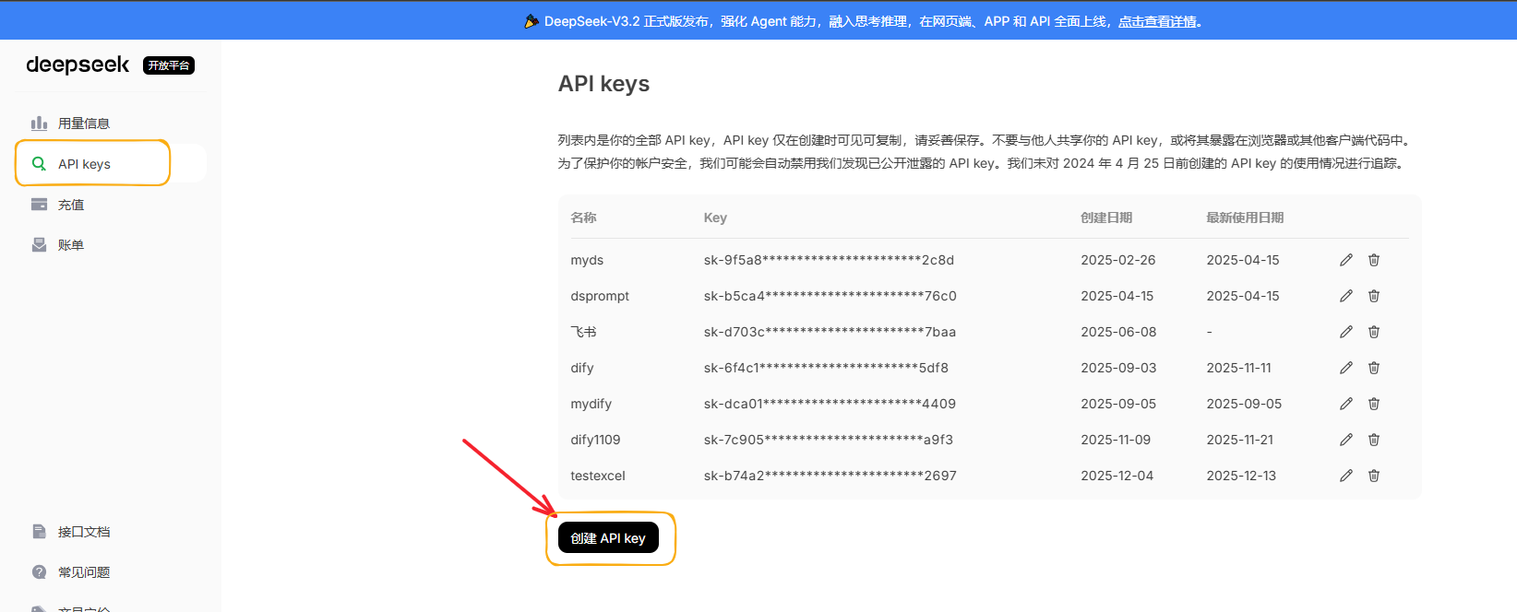The width and height of the screenshot is (1517, 612).
Task: Click pencil icon in the dify row
Action: (1346, 368)
